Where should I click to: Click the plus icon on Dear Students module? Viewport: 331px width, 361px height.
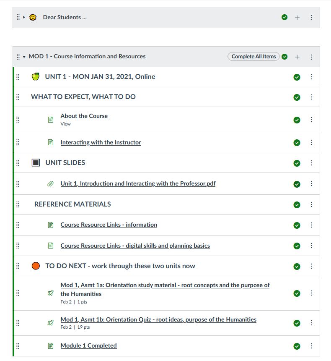[x=297, y=18]
